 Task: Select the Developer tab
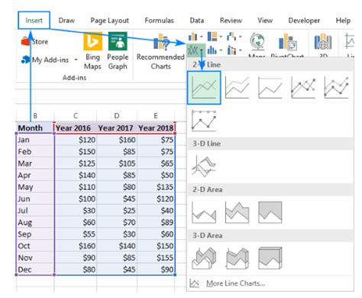[x=304, y=21]
